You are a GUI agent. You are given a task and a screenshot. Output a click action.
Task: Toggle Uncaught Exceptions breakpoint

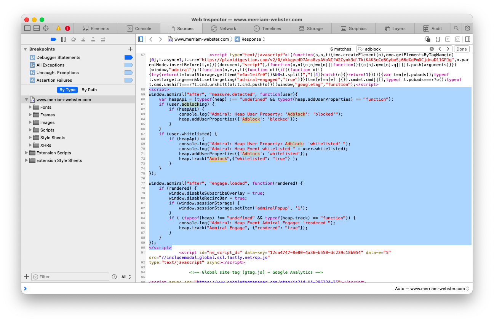click(129, 73)
